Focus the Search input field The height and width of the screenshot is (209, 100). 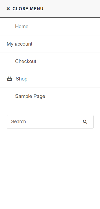tap(50, 122)
